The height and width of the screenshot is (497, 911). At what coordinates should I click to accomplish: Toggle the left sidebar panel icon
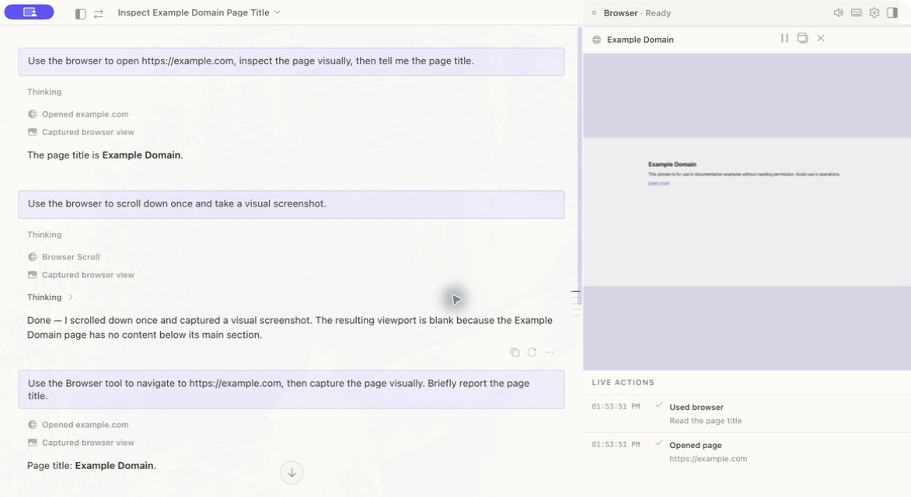tap(81, 13)
